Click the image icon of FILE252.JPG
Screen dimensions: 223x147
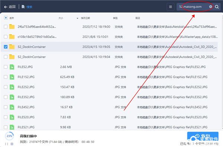(12, 87)
